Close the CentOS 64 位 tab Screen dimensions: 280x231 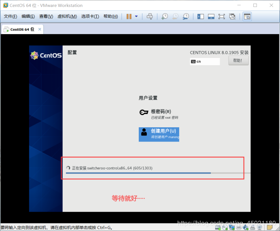40,29
